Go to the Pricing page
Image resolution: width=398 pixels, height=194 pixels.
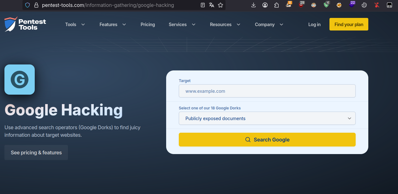click(148, 25)
